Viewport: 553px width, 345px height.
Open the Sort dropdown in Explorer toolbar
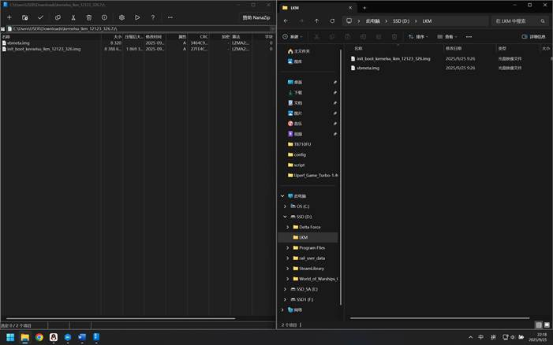click(419, 36)
